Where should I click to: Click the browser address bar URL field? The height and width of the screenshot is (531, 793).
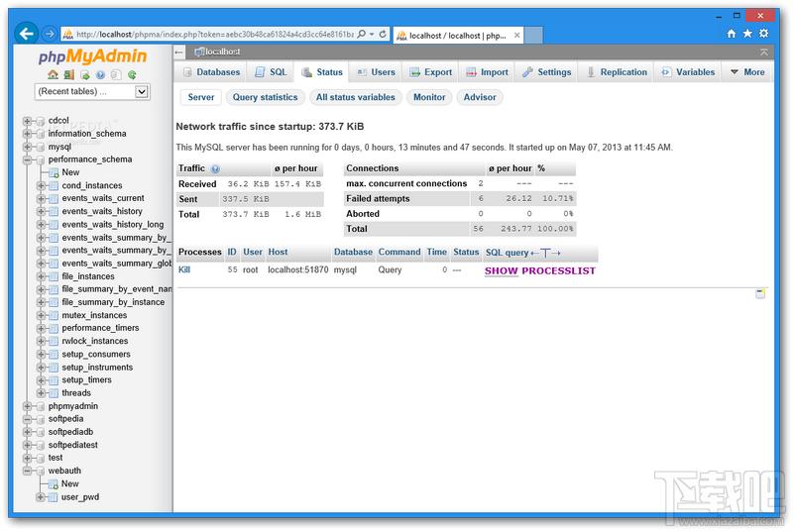218,35
